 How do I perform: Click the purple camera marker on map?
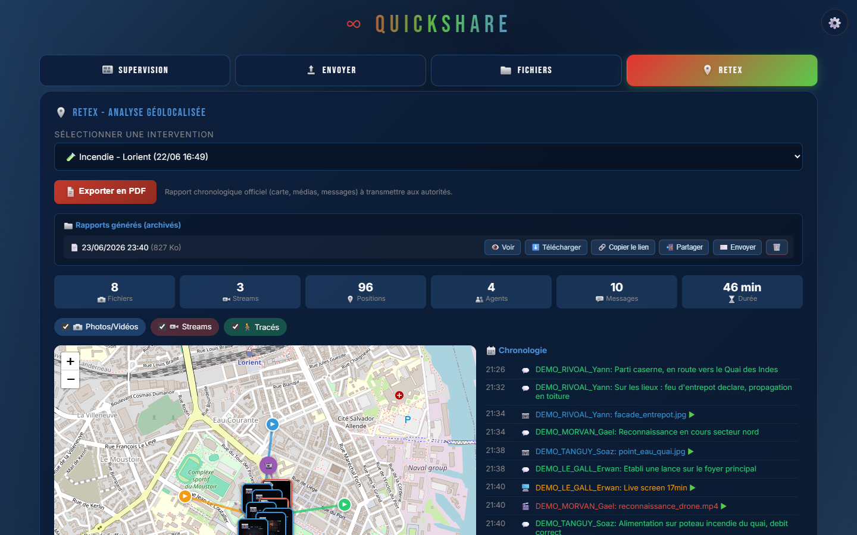(268, 465)
